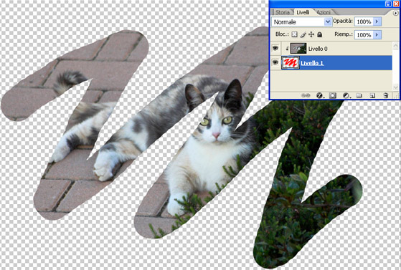The image size is (401, 270).
Task: Add a layer mask using the mask icon
Action: (x=332, y=95)
